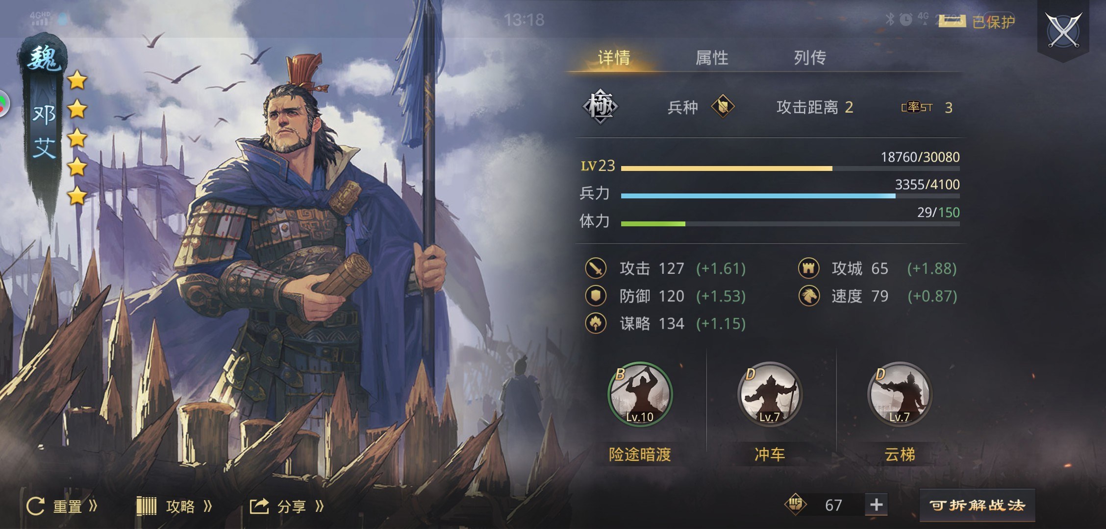Image resolution: width=1106 pixels, height=529 pixels.
Task: Click the 极 rarity badge icon
Action: [601, 107]
